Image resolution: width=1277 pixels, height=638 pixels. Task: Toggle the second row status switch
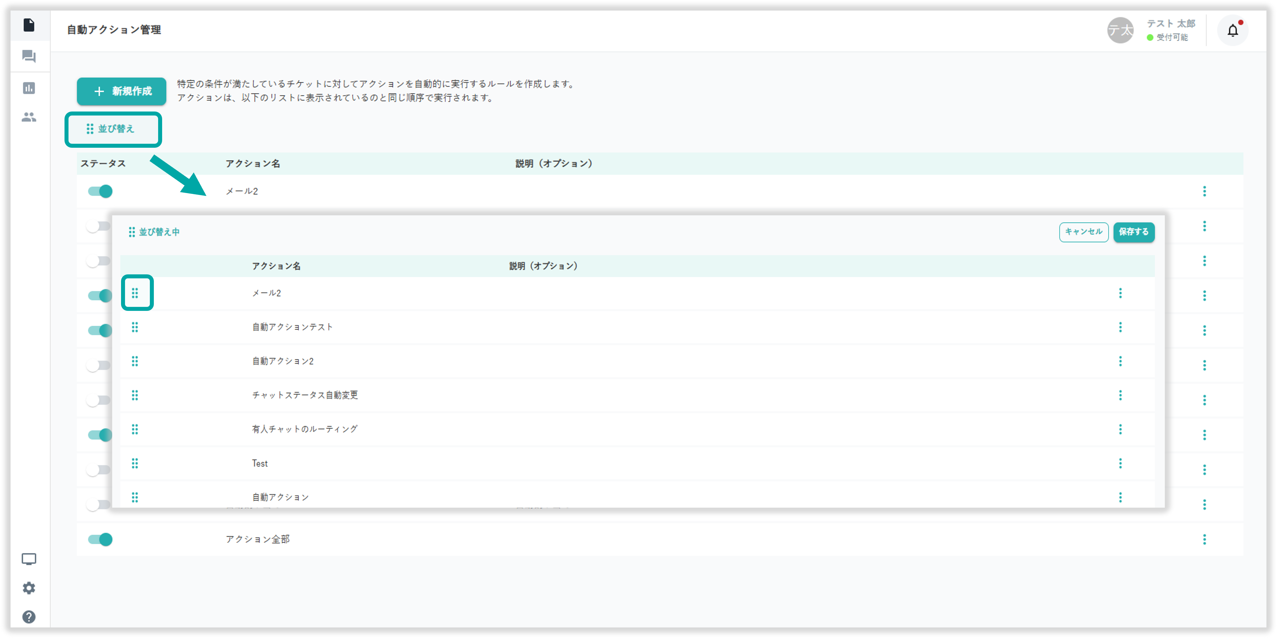pyautogui.click(x=98, y=226)
